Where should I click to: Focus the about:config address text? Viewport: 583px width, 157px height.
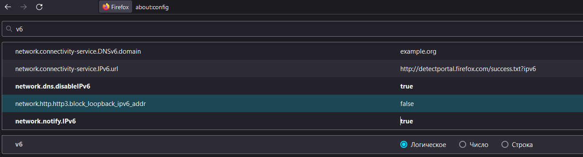coord(152,7)
